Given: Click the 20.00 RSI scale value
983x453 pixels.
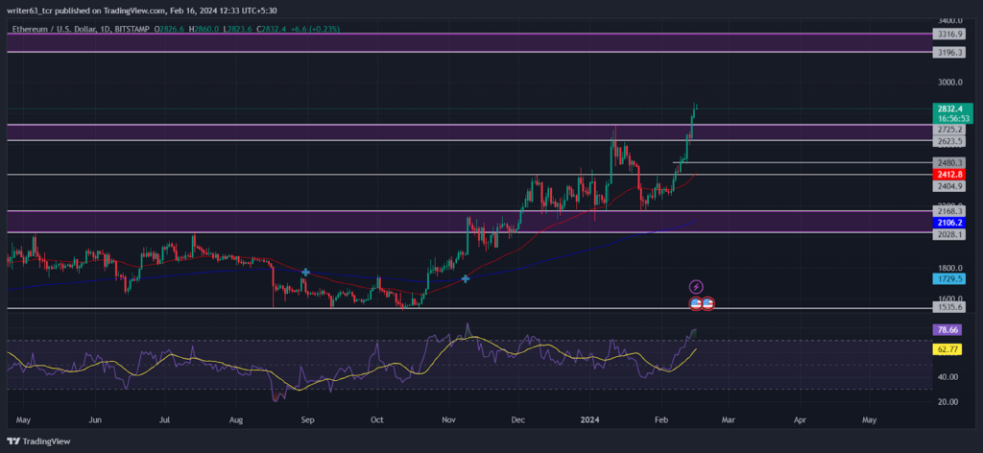Looking at the screenshot, I should (947, 402).
